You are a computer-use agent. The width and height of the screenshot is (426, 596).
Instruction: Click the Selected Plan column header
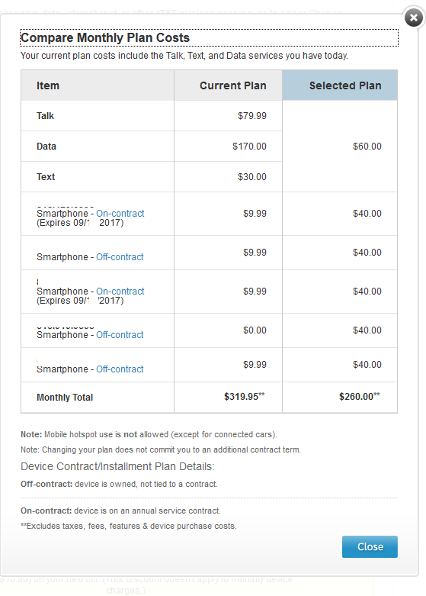340,85
